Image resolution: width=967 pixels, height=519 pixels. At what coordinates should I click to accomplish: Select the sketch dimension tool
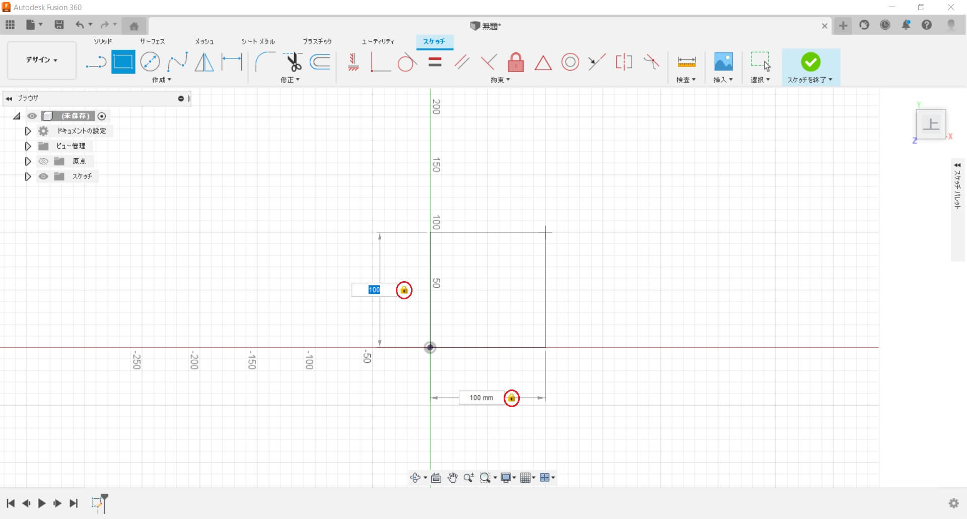(x=232, y=62)
